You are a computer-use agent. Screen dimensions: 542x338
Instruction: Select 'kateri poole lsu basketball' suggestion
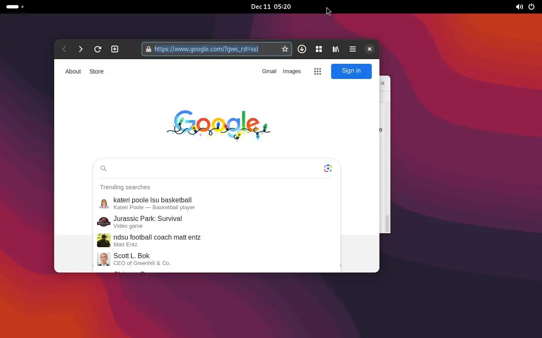[x=217, y=203]
